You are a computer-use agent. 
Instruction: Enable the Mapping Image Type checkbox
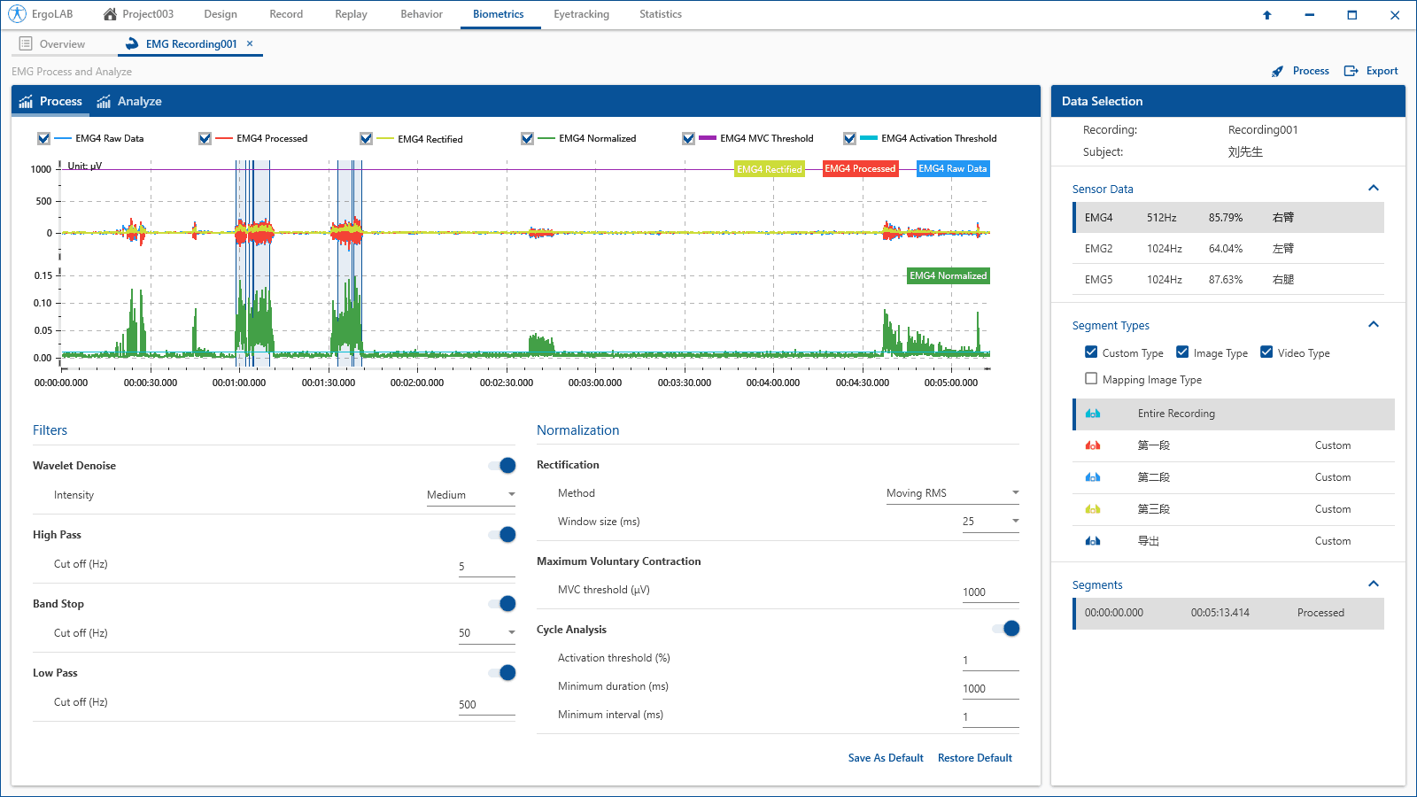click(x=1091, y=379)
